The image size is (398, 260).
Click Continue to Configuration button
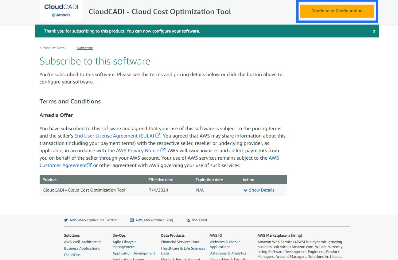tap(337, 11)
